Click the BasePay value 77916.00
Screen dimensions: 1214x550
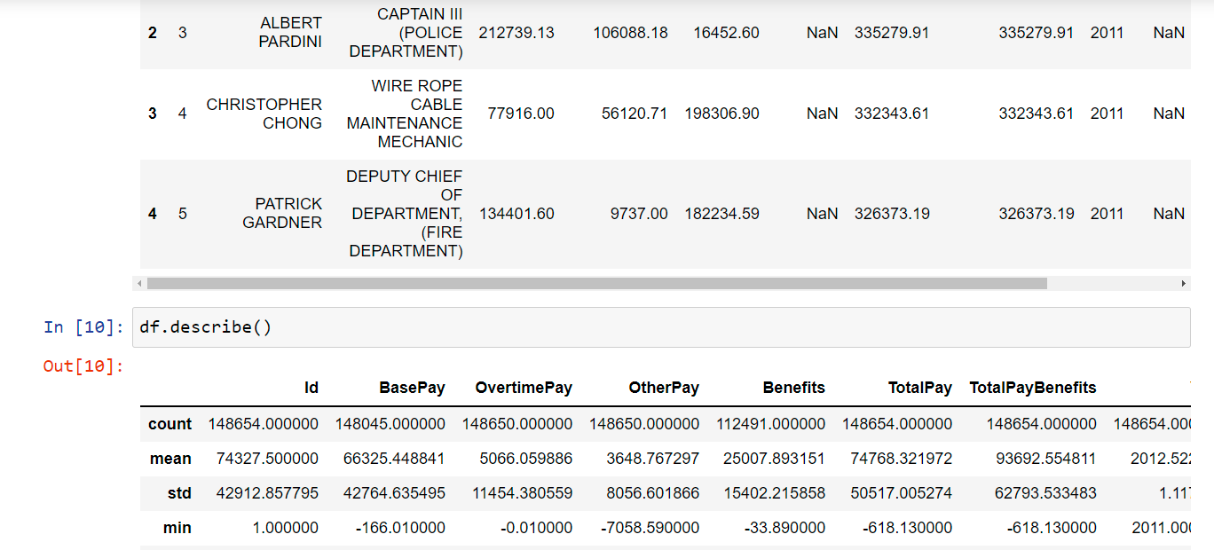[521, 114]
